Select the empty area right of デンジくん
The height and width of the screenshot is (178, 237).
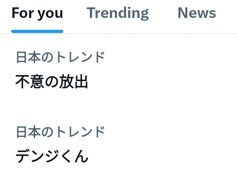(x=162, y=156)
